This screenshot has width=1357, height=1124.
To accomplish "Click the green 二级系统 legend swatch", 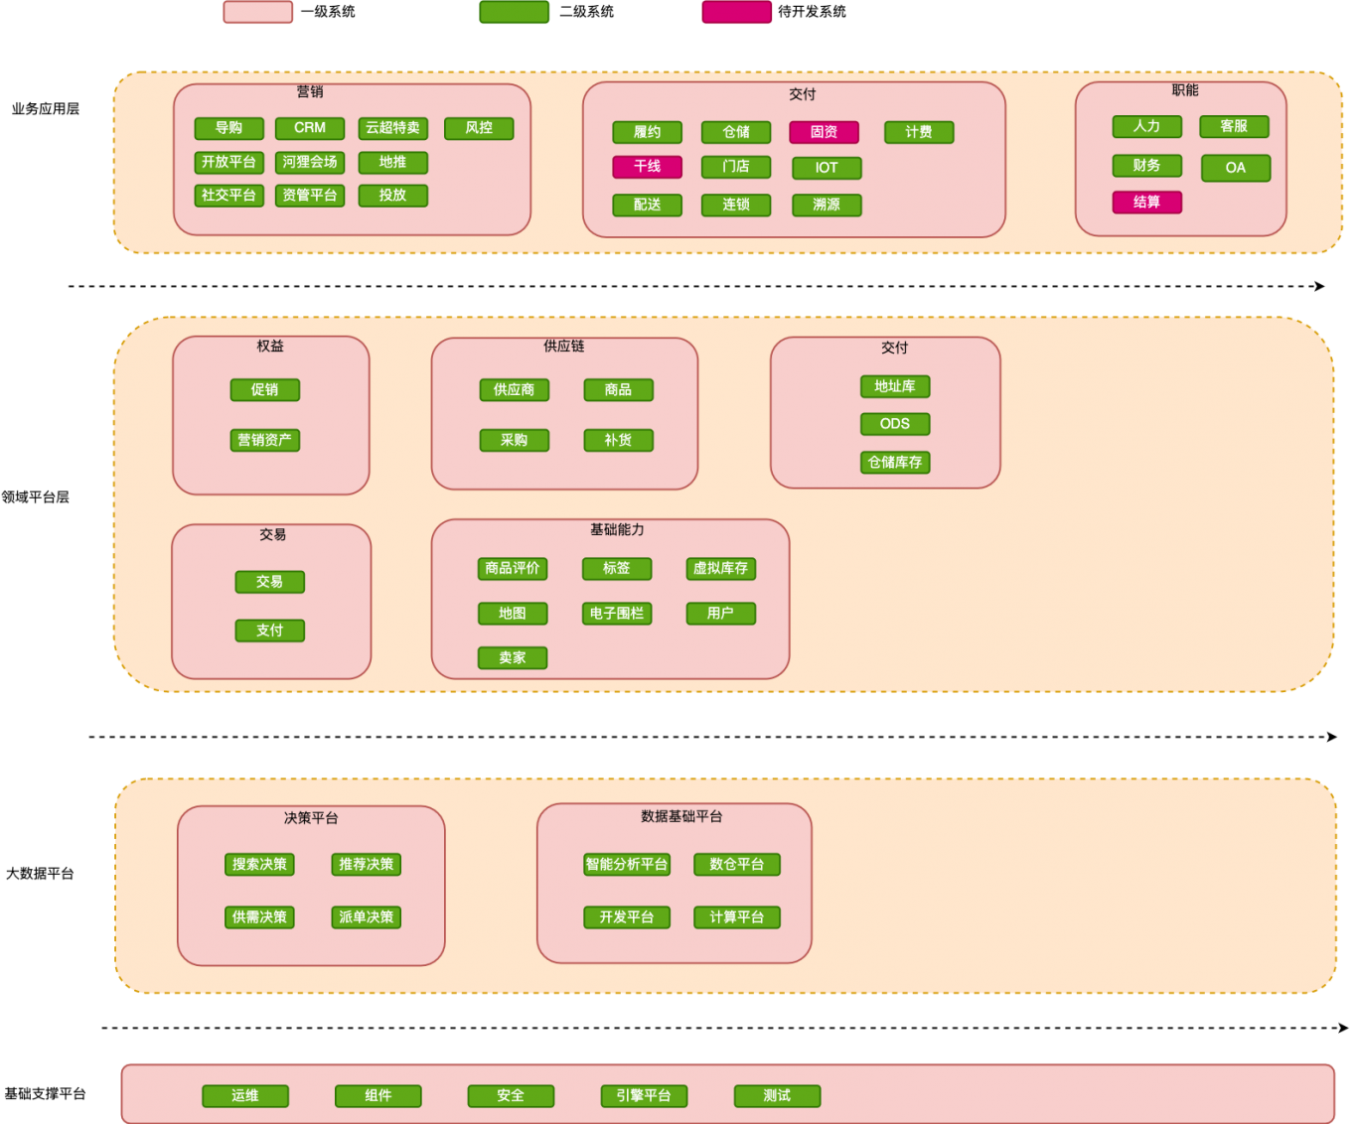I will click(514, 12).
